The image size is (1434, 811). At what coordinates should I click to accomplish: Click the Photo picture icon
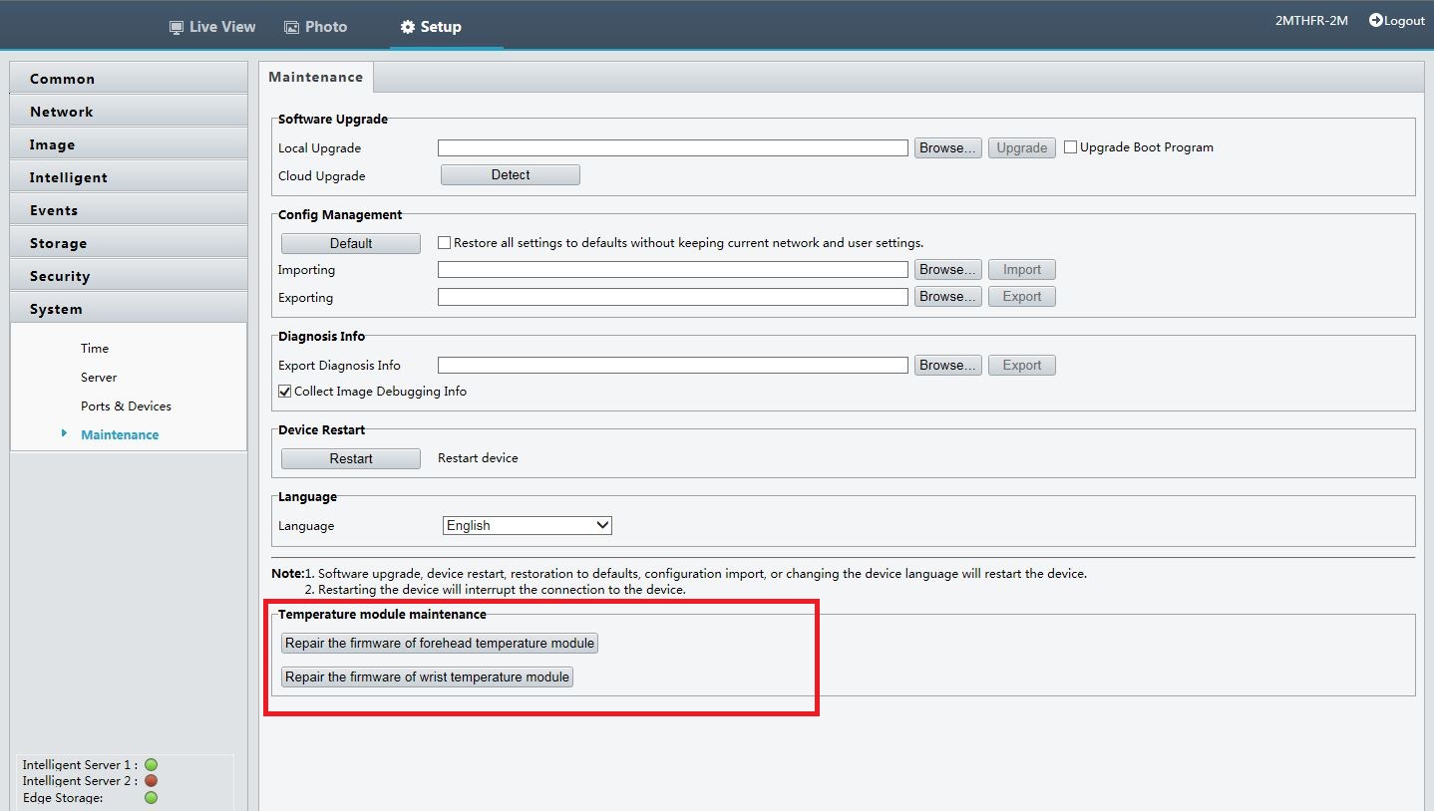(292, 27)
